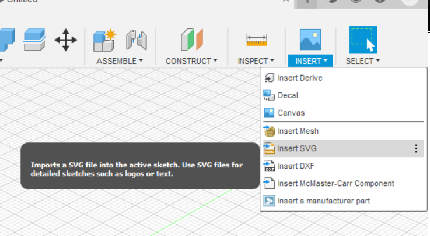Select the Joint tool icon
Viewport: 430px width, 236px height.
tap(137, 40)
